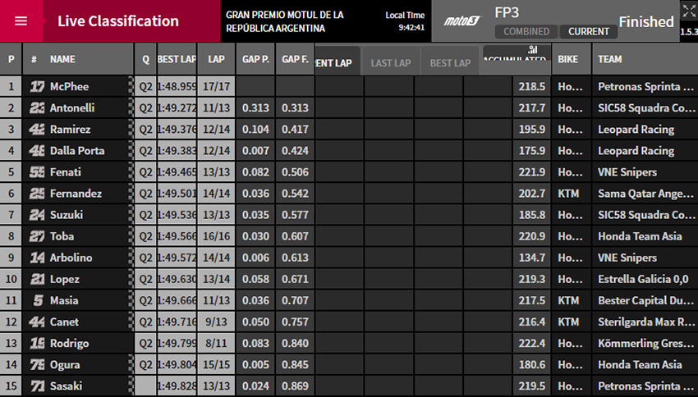The height and width of the screenshot is (397, 698).
Task: Sort by GAP P. column header
Action: coord(256,59)
